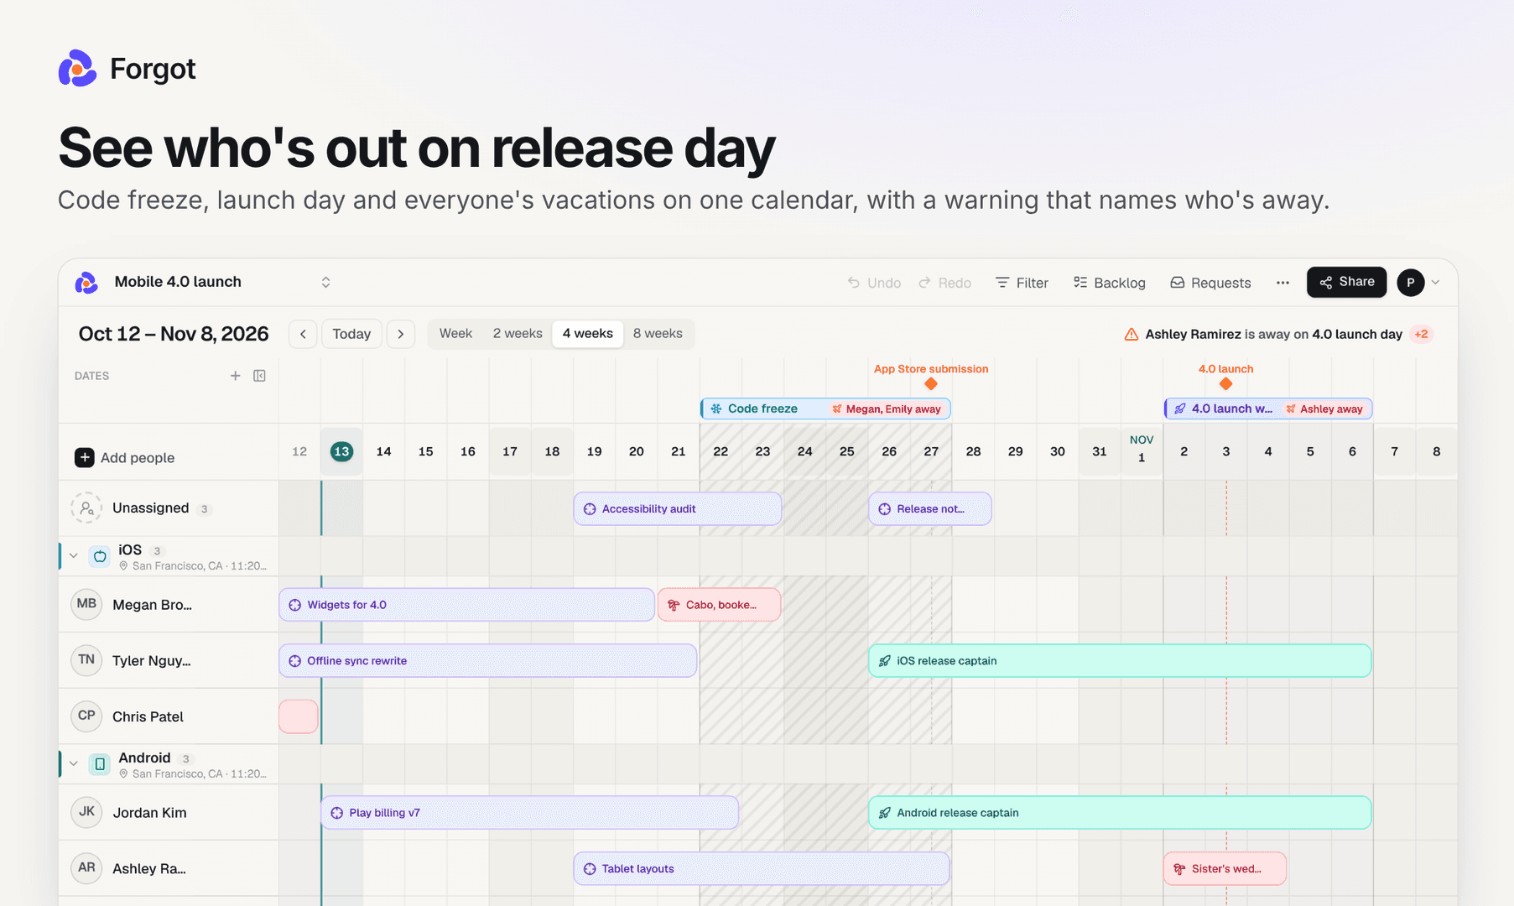Click the App Store submission milestone diamond

pyautogui.click(x=931, y=384)
